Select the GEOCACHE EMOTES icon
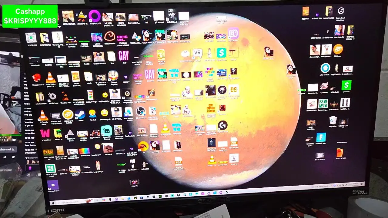This screenshot has height=218, width=388. tap(68, 117)
